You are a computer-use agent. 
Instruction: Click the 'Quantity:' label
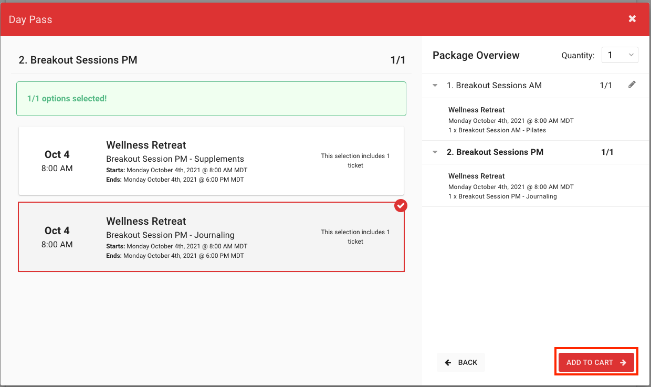click(x=578, y=55)
